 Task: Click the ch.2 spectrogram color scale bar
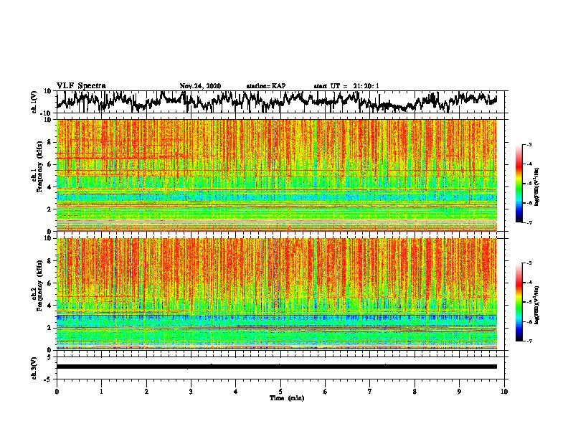tap(519, 302)
